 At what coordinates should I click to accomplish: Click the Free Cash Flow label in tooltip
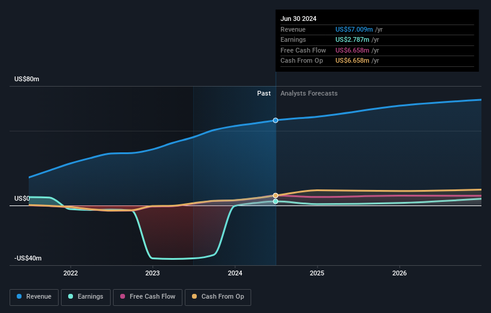[303, 50]
